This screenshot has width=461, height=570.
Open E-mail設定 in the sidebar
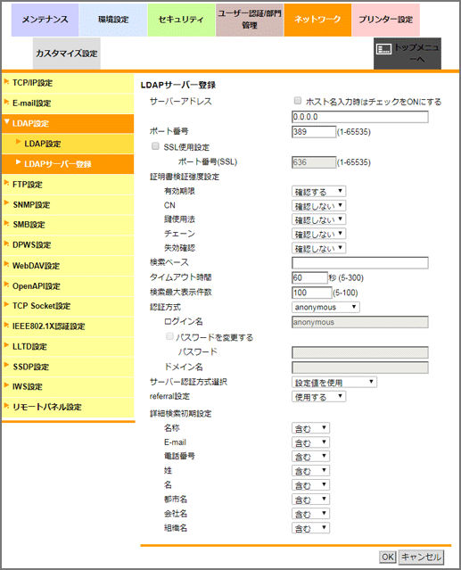coord(68,103)
